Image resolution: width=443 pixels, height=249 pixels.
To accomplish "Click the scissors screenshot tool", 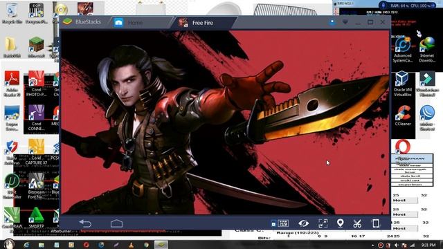I will tap(357, 223).
